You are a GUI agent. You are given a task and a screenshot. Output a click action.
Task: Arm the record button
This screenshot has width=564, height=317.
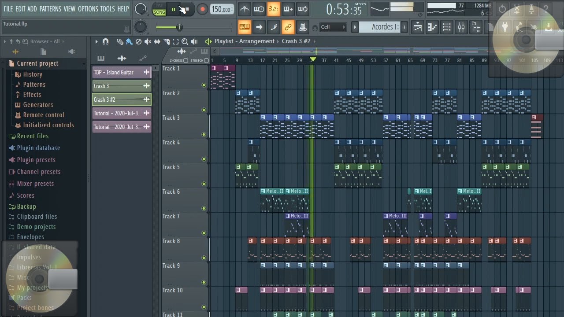(202, 9)
